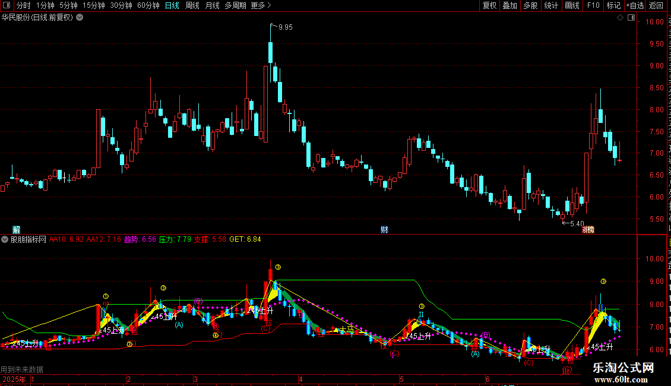Click the 解 marker icon on the chart
Viewport: 671px width, 386px height.
pyautogui.click(x=16, y=230)
